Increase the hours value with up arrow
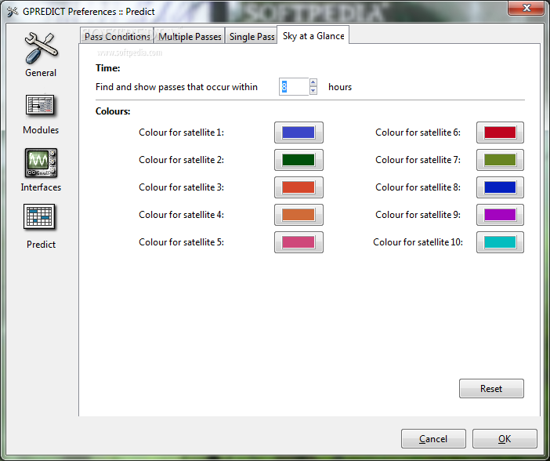 (313, 82)
